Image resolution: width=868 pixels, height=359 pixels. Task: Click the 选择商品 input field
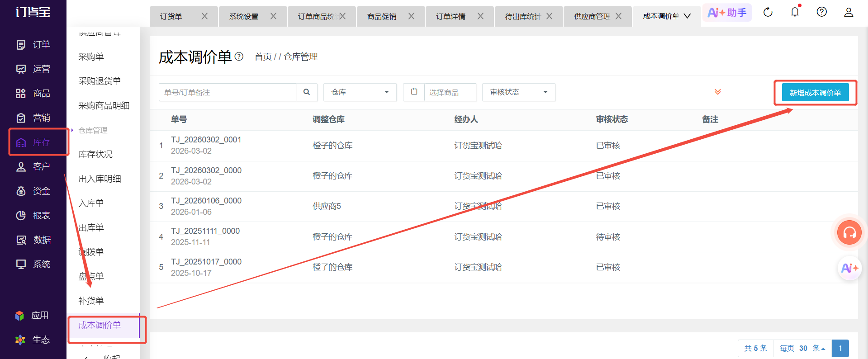point(450,92)
